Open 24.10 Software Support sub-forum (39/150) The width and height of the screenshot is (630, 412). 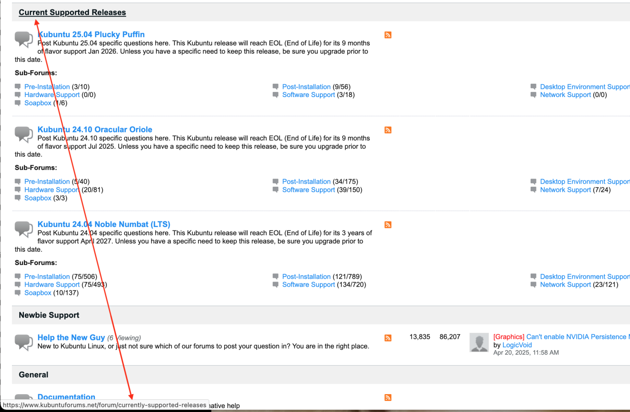309,190
